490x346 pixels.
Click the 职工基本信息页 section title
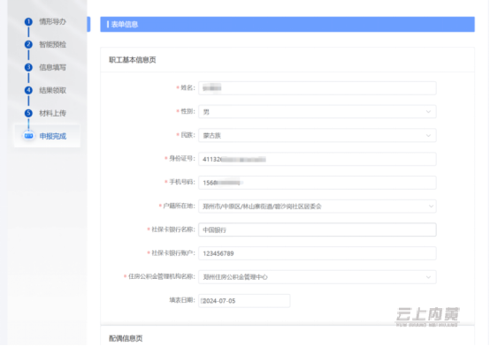132,60
